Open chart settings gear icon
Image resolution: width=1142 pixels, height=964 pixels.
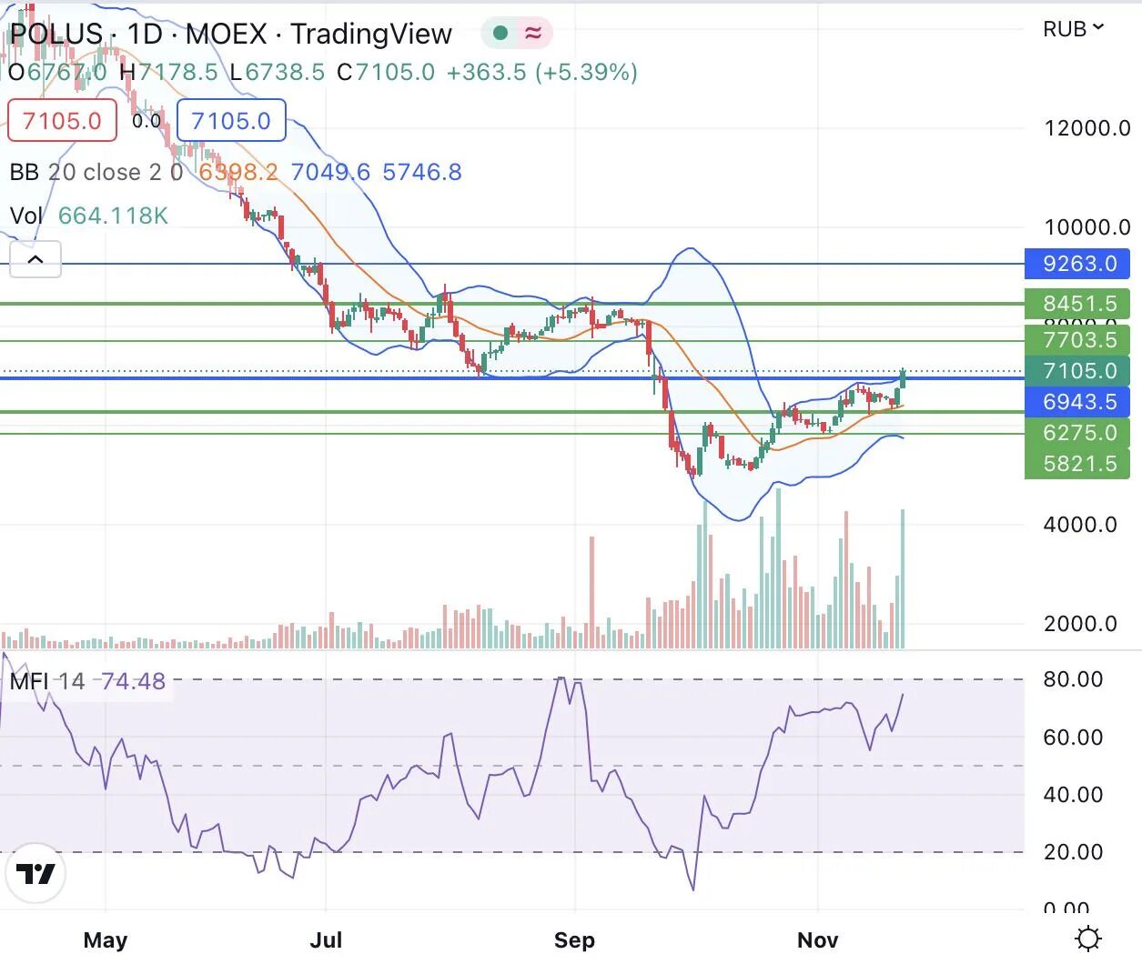pyautogui.click(x=1087, y=939)
